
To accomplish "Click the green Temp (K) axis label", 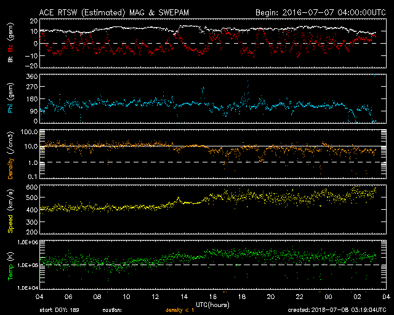I will [x=10, y=264].
